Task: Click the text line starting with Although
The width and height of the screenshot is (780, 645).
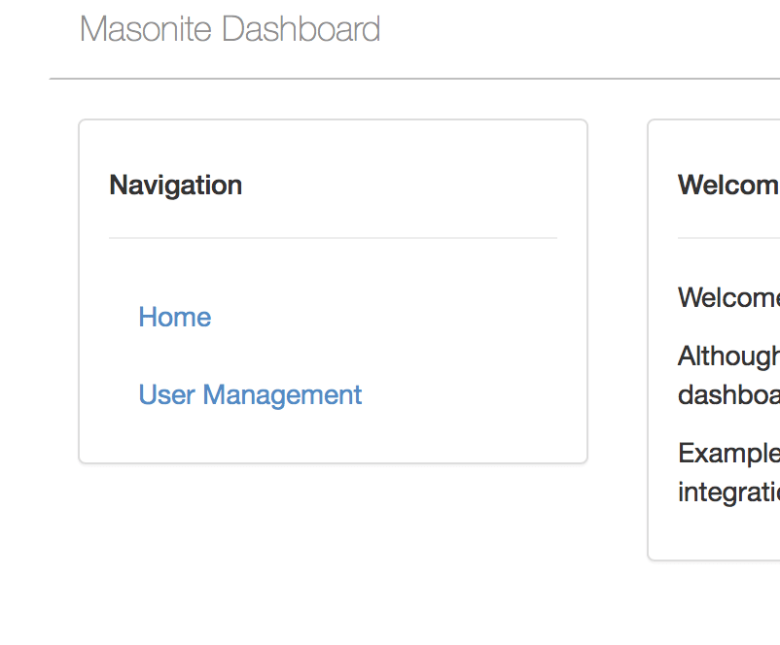Action: pos(728,356)
